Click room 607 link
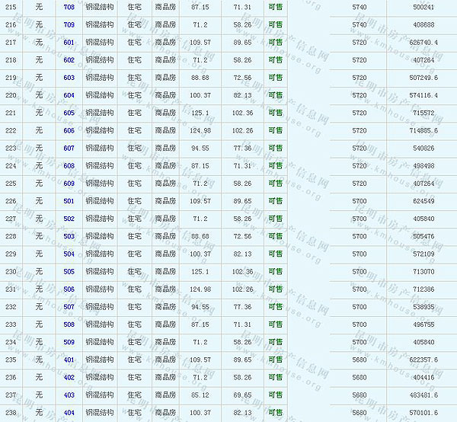Screen dimensions: 457x422 (69, 148)
